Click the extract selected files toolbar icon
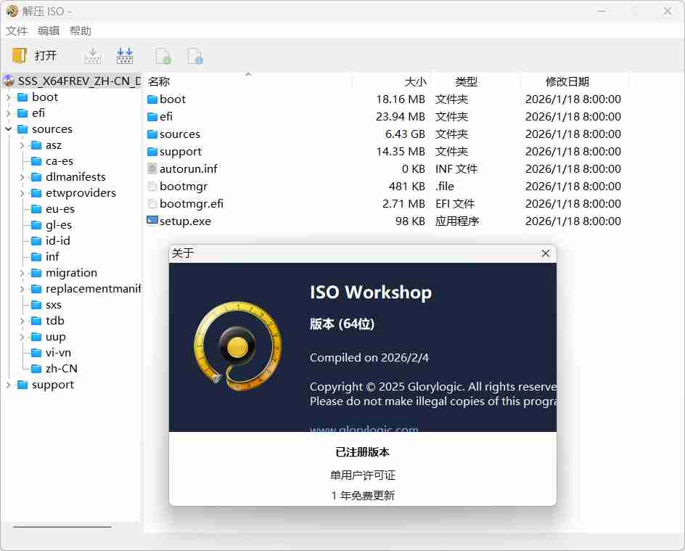The height and width of the screenshot is (551, 685). 92,56
